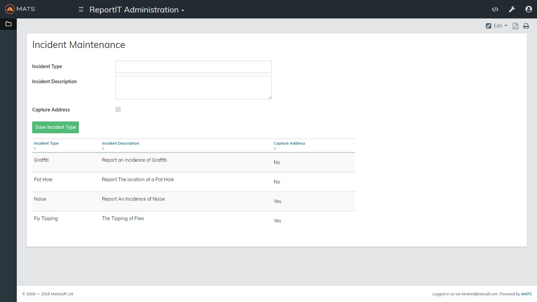Sort table by Capture Address column
This screenshot has height=302, width=537.
click(289, 143)
